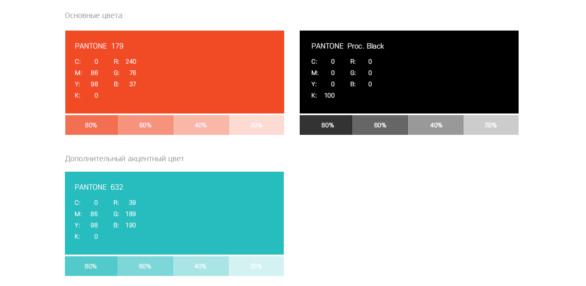The image size is (586, 286).
Task: Select the 40% gray tint swatch
Action: 435,125
